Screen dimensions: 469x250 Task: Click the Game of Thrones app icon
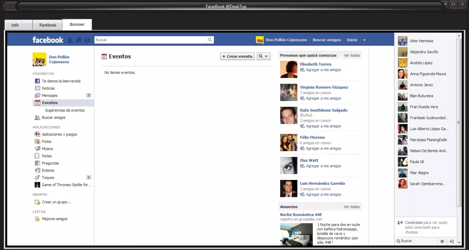(x=37, y=185)
